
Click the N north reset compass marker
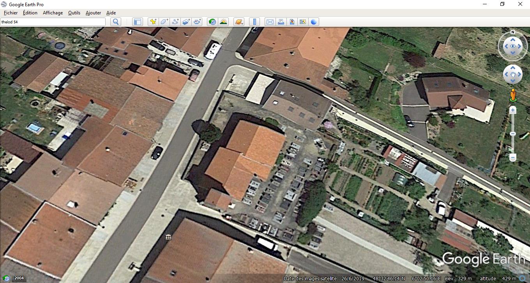[x=513, y=32]
